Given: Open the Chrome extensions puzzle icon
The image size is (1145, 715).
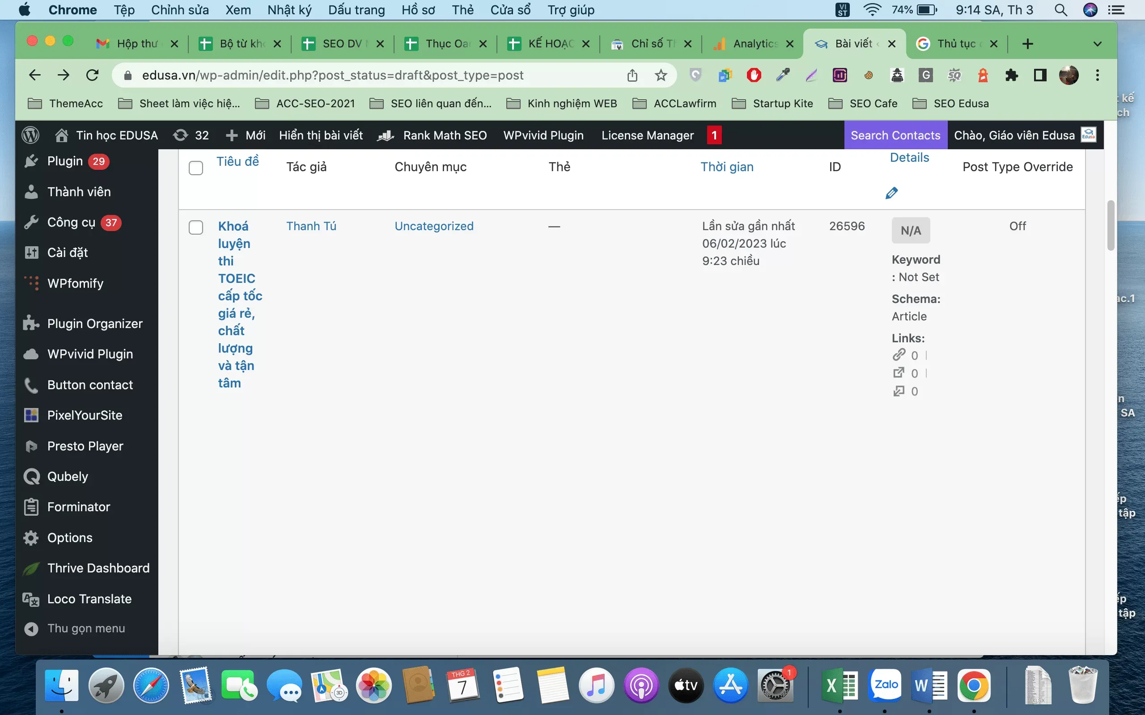Looking at the screenshot, I should pos(1011,75).
